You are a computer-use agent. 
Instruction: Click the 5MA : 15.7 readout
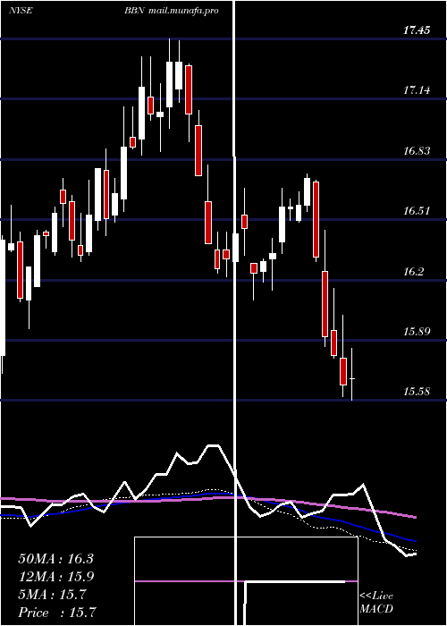(x=52, y=595)
